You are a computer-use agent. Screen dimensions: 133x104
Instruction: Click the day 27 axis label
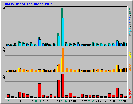[109, 101]
